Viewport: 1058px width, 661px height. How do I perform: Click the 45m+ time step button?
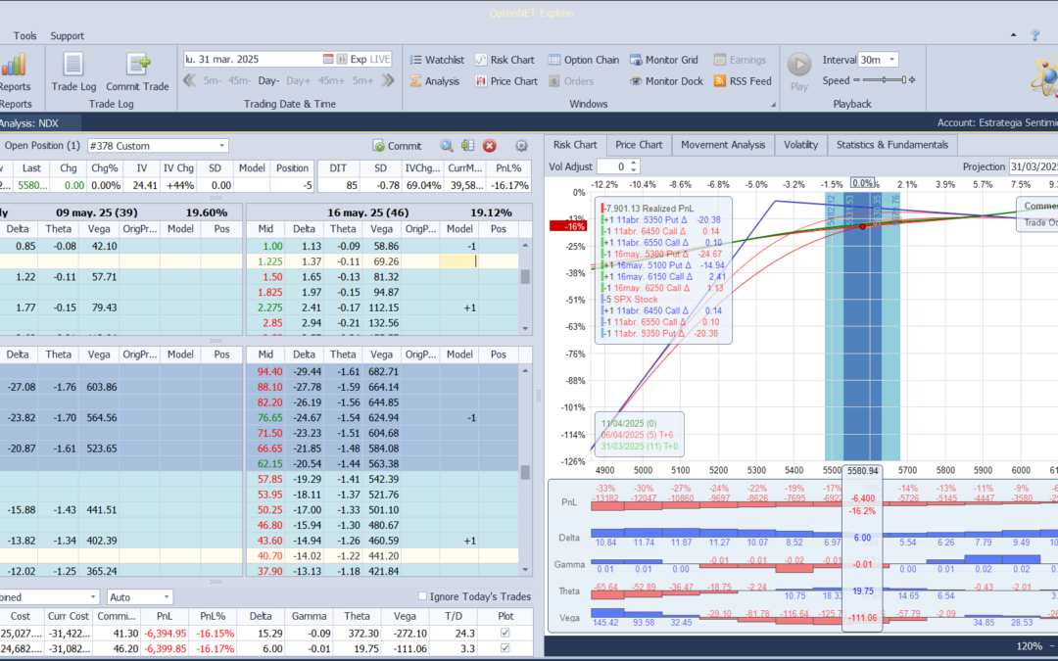click(x=331, y=80)
